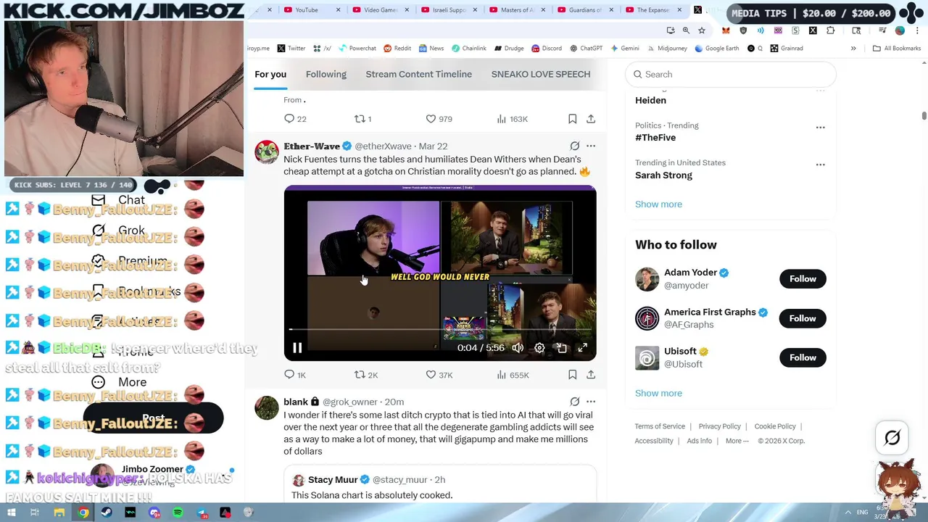This screenshot has width=928, height=522.
Task: Bookmark Ether-Wave's post
Action: pyautogui.click(x=572, y=375)
